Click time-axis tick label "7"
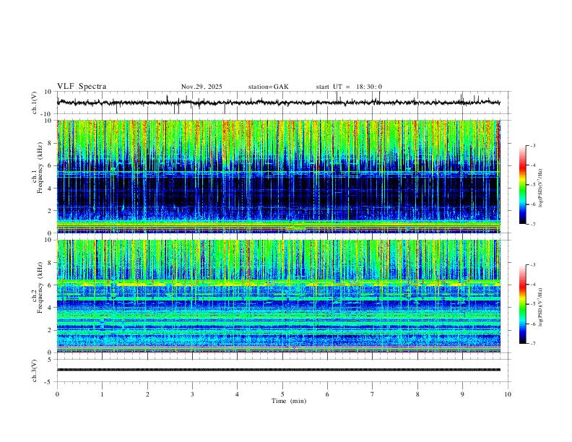Screen dimensions: 572x442 [373, 394]
